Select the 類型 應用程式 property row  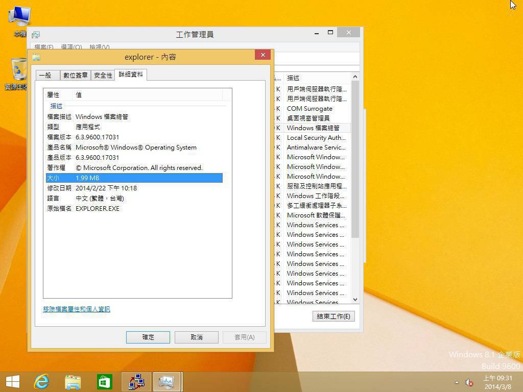coord(134,127)
